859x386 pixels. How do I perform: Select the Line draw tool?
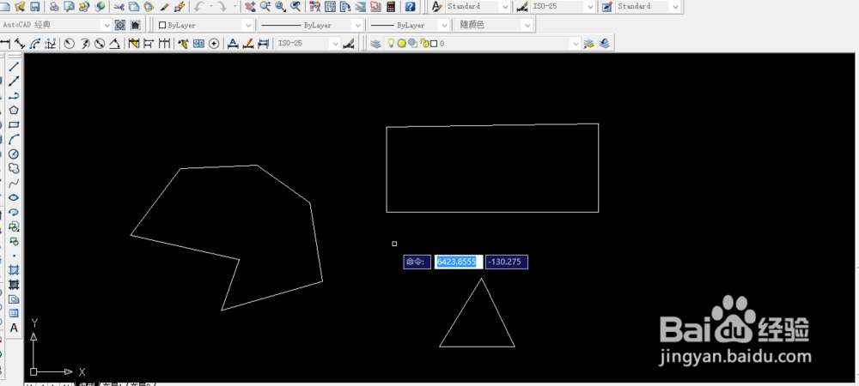(14, 66)
